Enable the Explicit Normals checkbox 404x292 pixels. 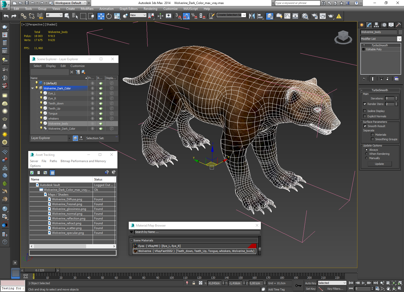365,116
